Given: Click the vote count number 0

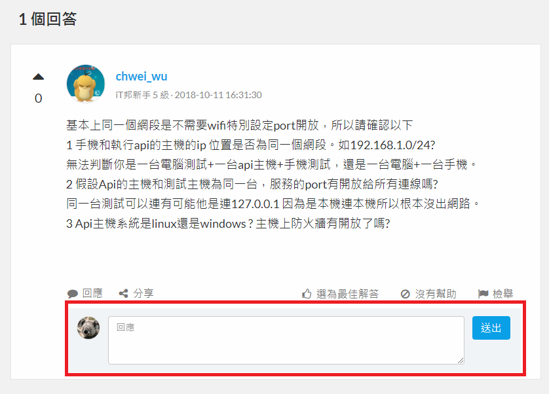Looking at the screenshot, I should (x=39, y=98).
